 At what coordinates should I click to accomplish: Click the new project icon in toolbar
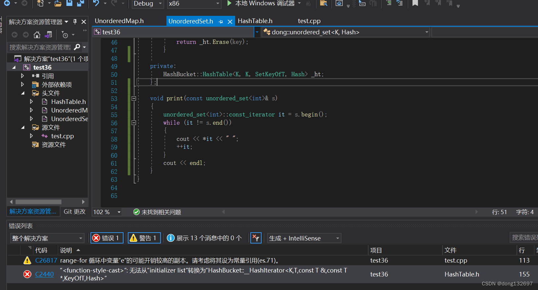pyautogui.click(x=40, y=3)
